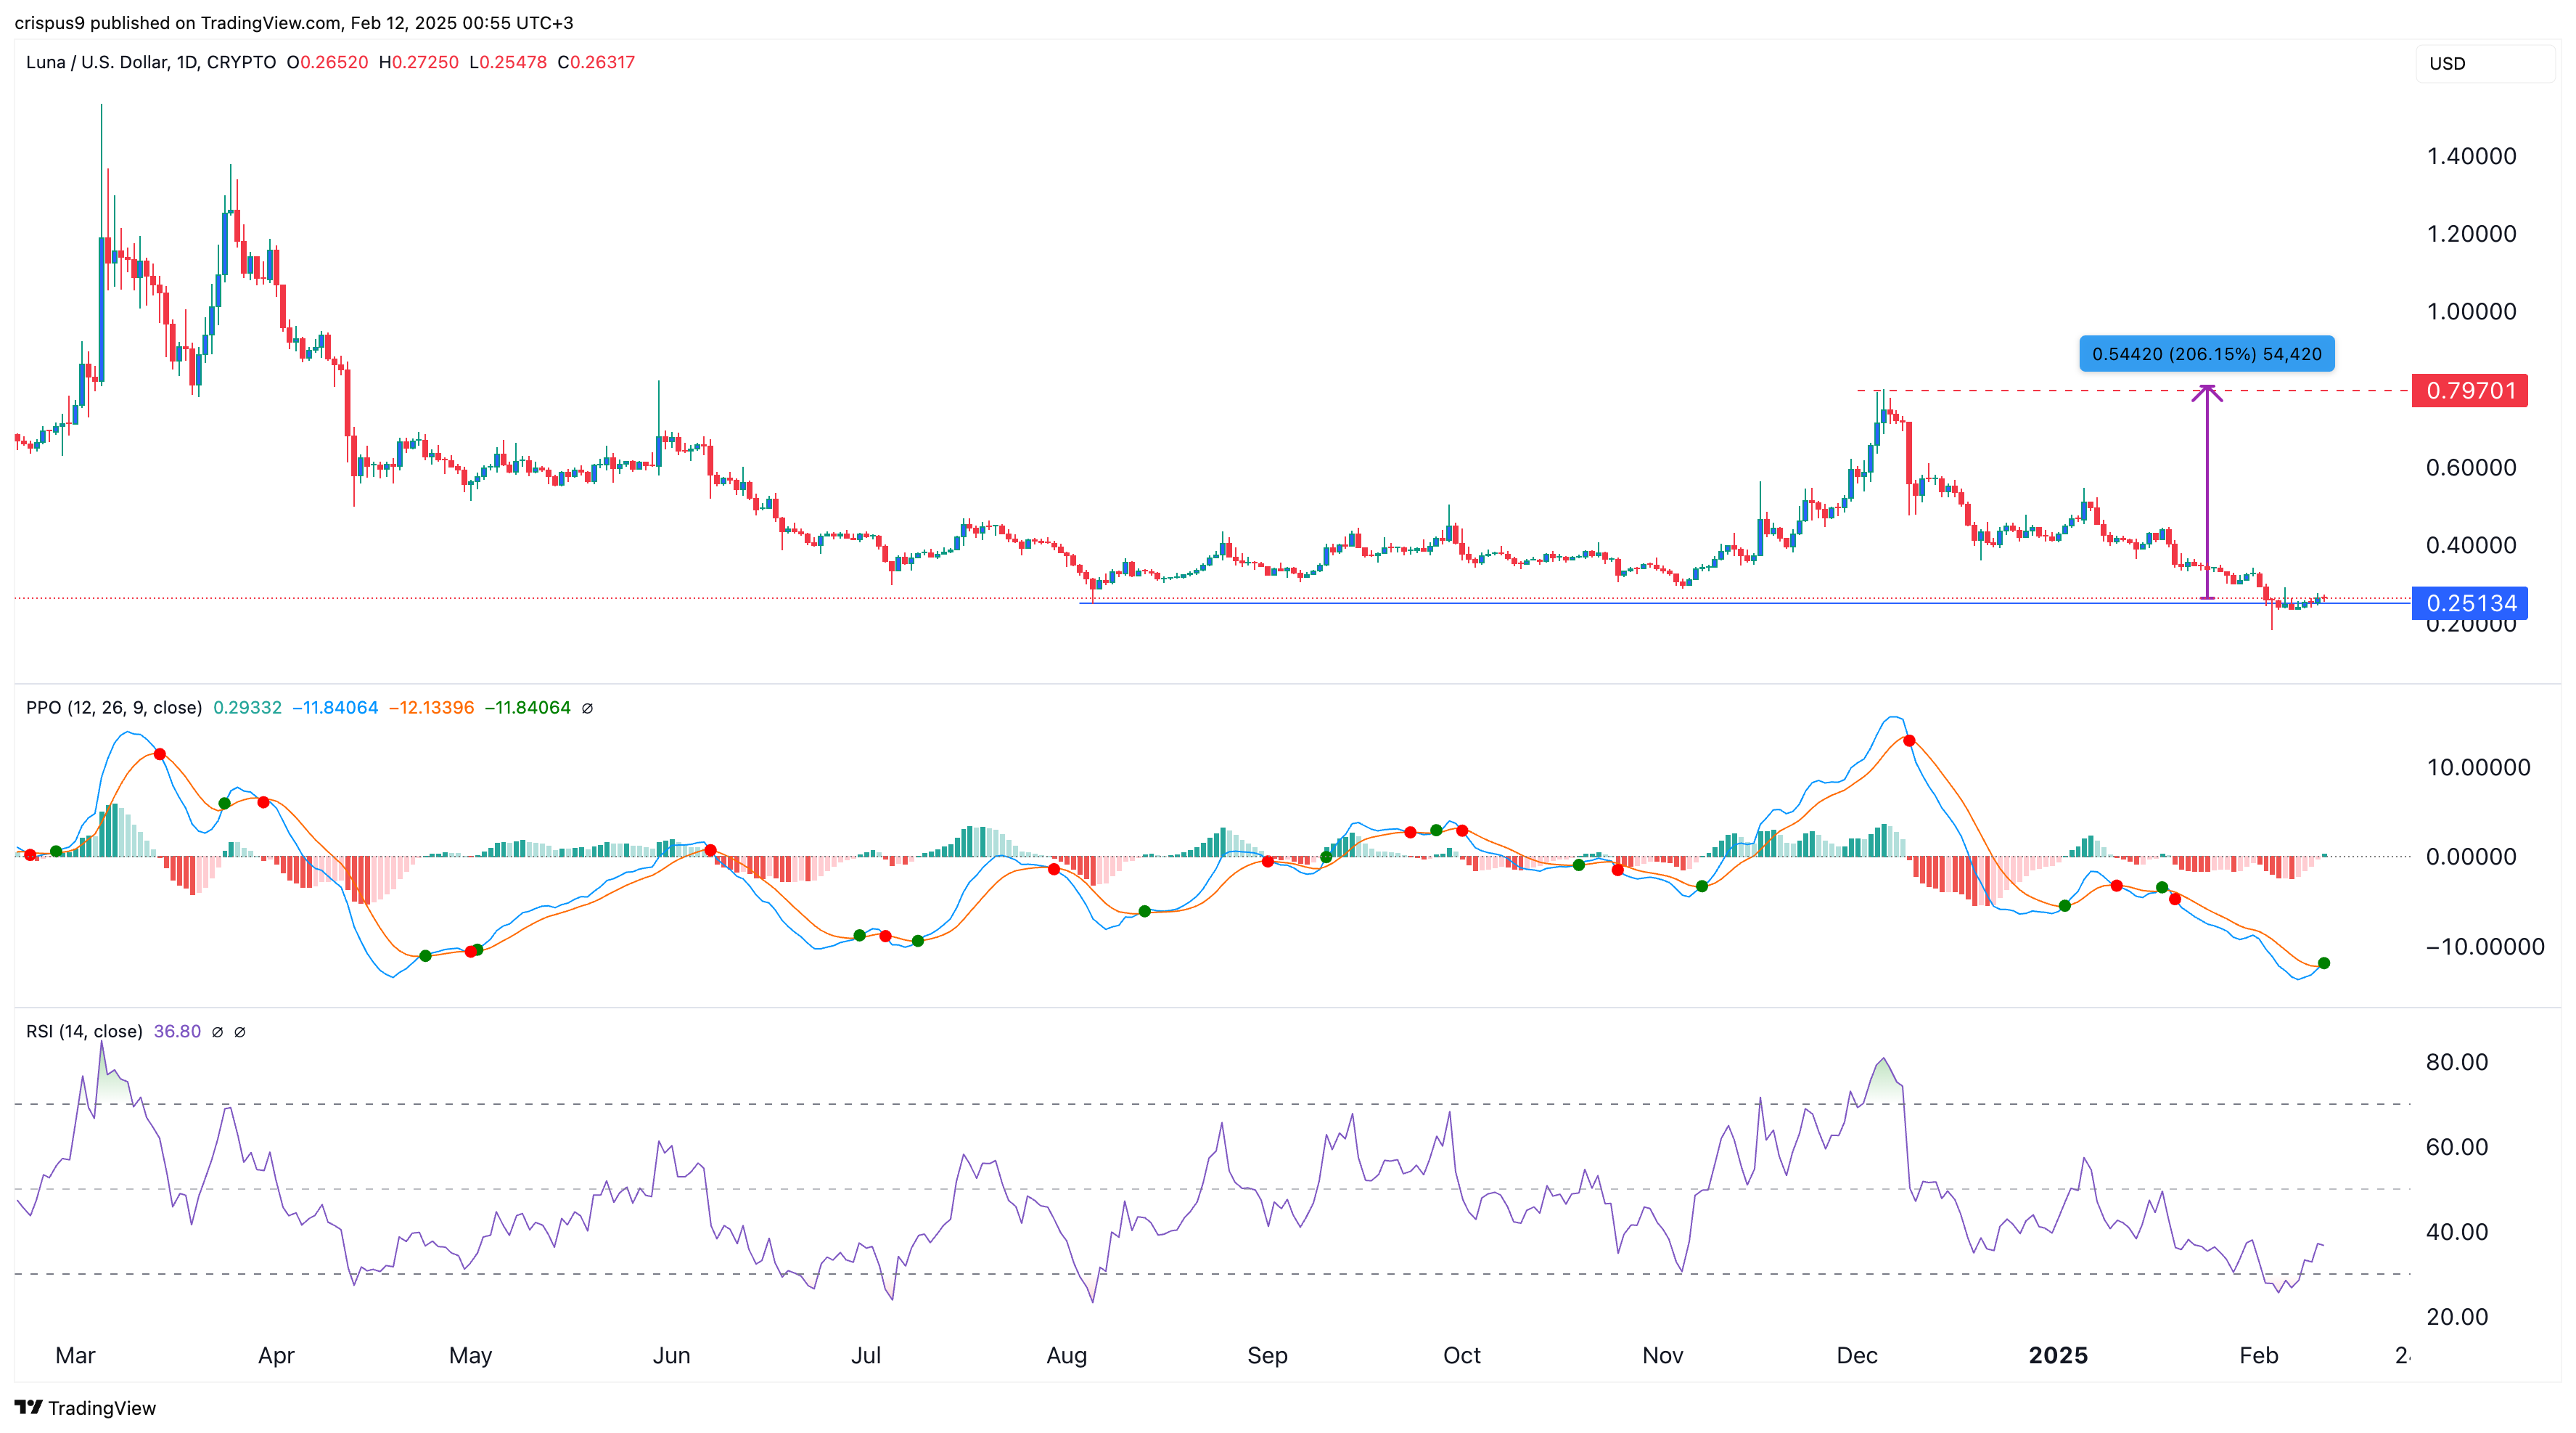Click the RSI value 36.80
The image size is (2576, 1433).
177,1032
